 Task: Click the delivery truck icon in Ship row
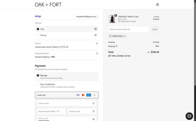pos(96,29)
